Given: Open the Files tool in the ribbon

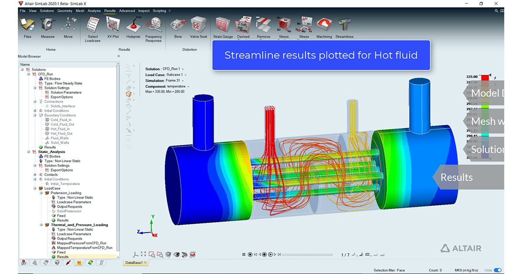Looking at the screenshot, I should click(x=27, y=28).
